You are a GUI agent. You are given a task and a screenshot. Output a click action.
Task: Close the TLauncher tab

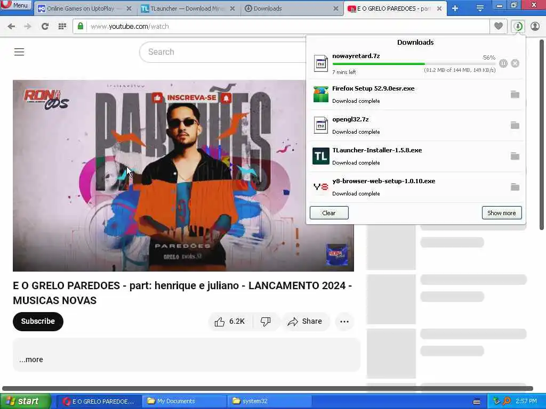(x=232, y=9)
